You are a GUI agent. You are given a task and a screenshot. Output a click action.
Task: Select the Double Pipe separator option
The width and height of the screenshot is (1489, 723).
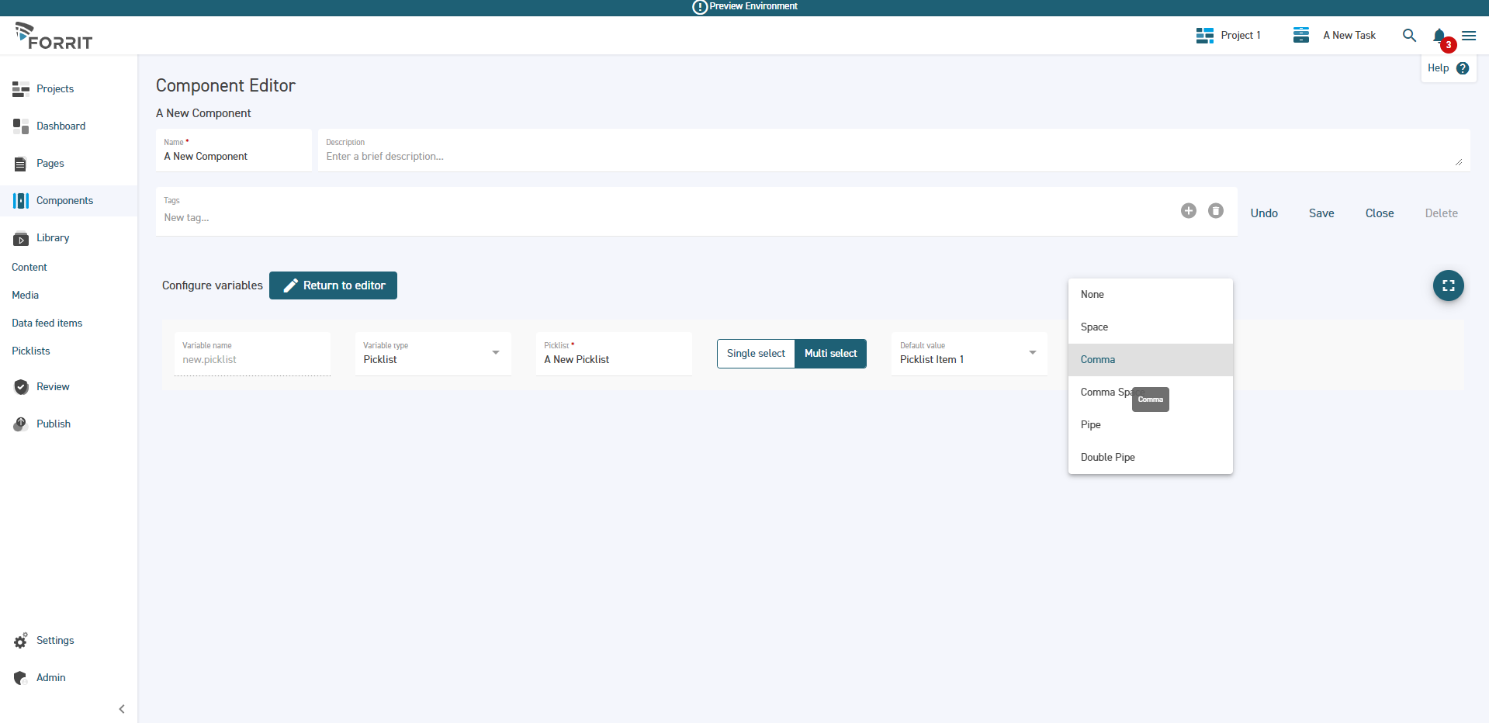[x=1107, y=458]
